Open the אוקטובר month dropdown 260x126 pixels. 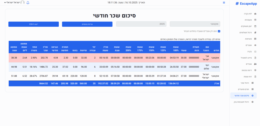pos(195,24)
